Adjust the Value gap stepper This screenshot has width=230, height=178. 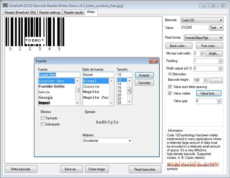point(219,101)
